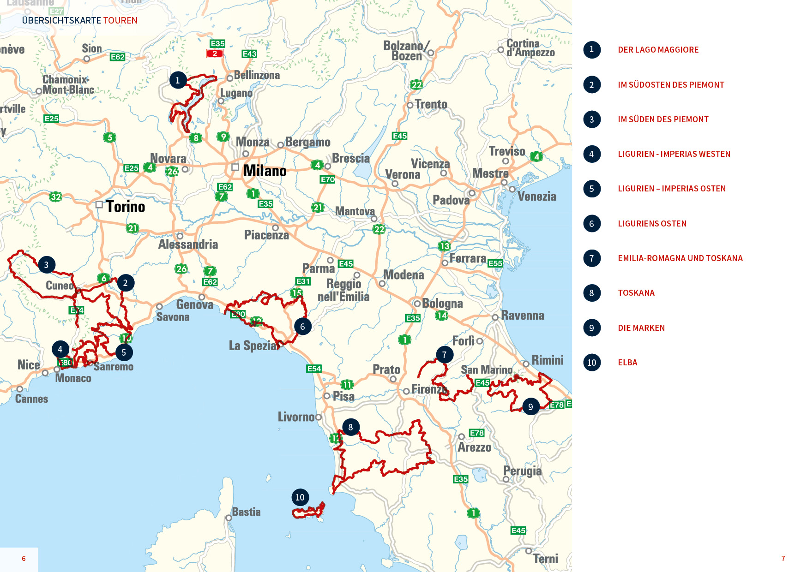Click map marker 7 below Forlì
This screenshot has height=572, width=807.
click(x=444, y=355)
